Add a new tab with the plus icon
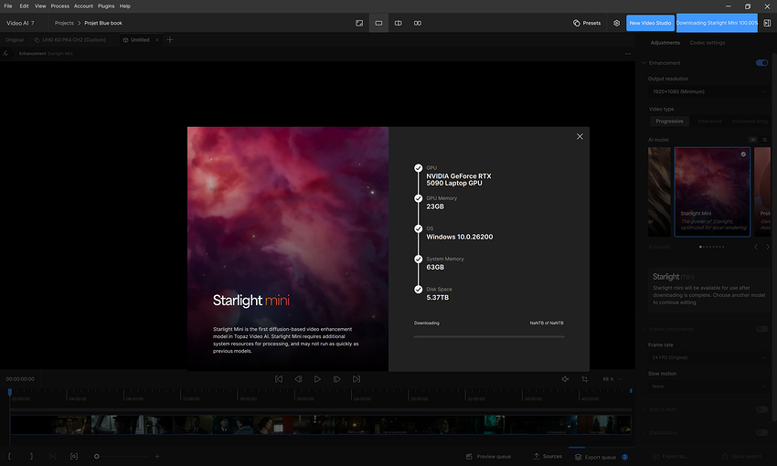Viewport: 777px width, 466px height. (170, 40)
